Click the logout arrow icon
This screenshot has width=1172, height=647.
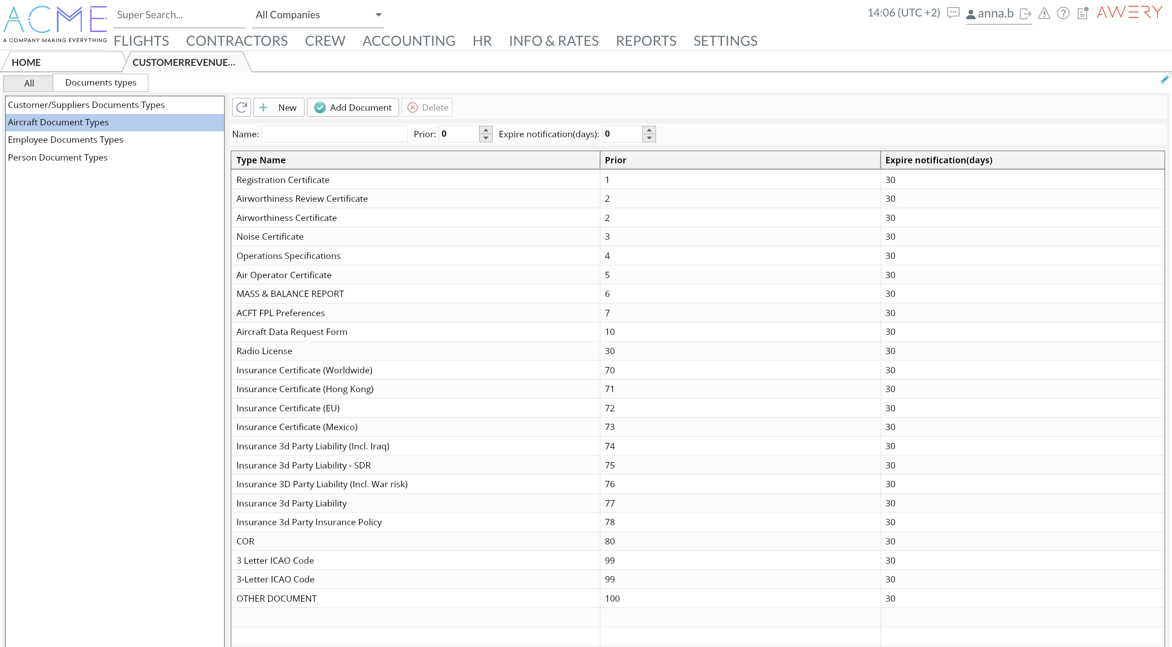pos(1025,14)
